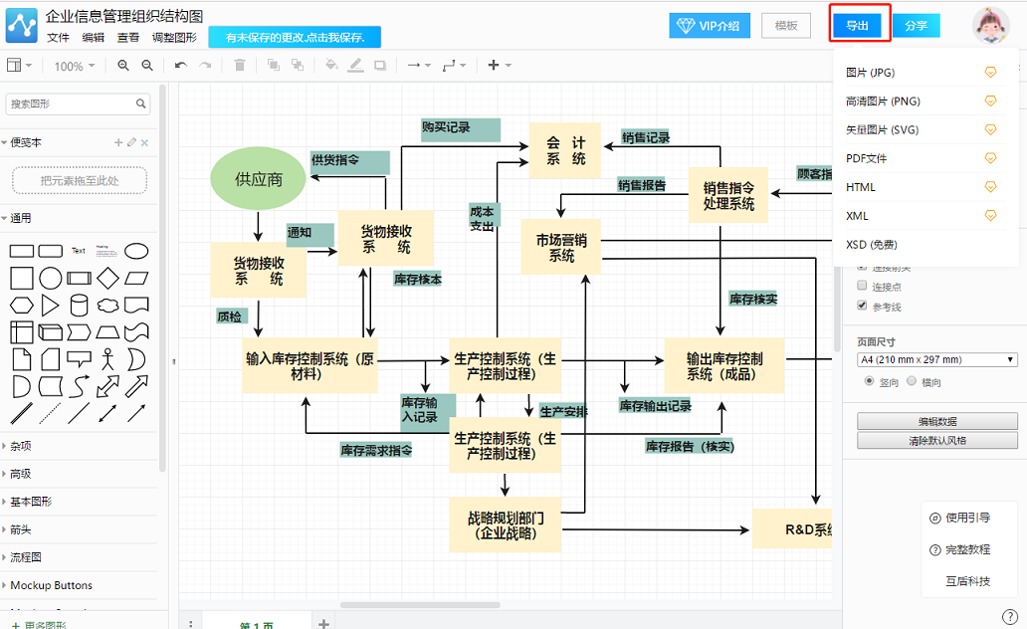Select the cloud shape in general palette
Viewport: 1027px width, 629px height.
(107, 306)
